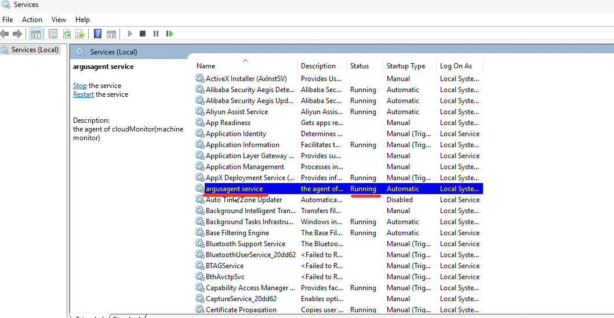Select the Capability Access Manager name
The image size is (614, 318).
click(250, 288)
